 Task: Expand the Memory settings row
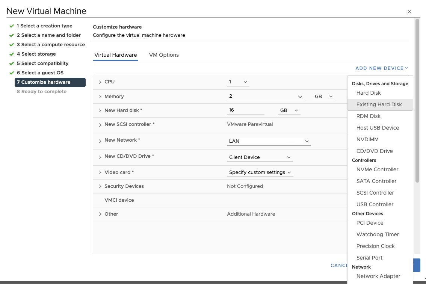click(x=100, y=97)
